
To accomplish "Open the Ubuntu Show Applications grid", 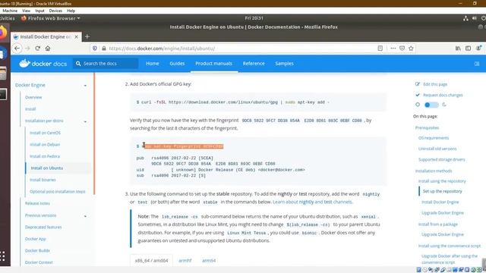I will click(2, 256).
